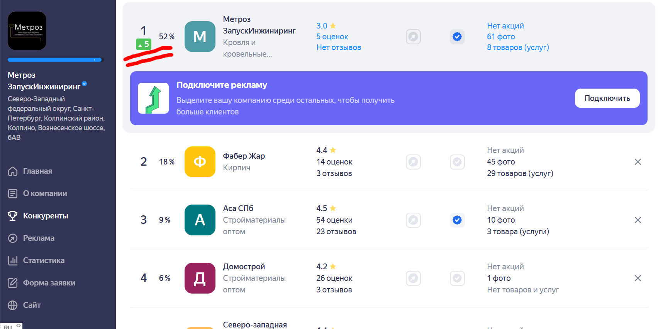Click the green rank change badge +5

pyautogui.click(x=144, y=44)
